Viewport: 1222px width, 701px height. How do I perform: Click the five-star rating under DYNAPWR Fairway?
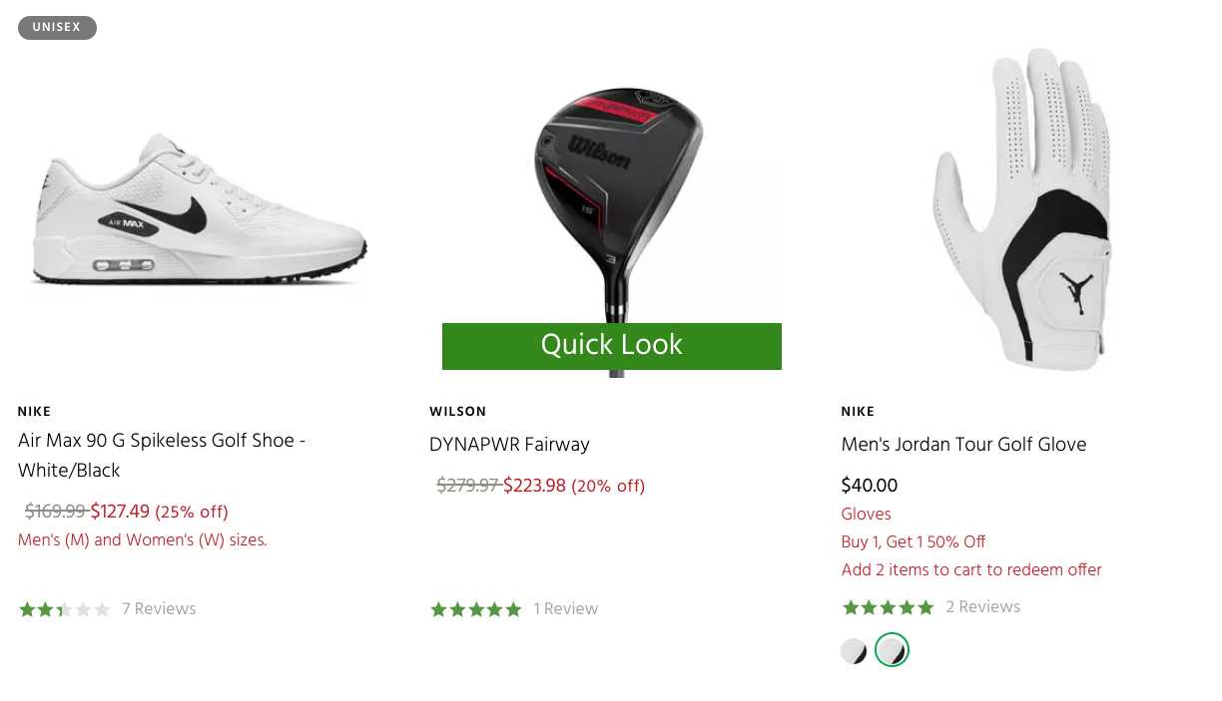(x=475, y=609)
